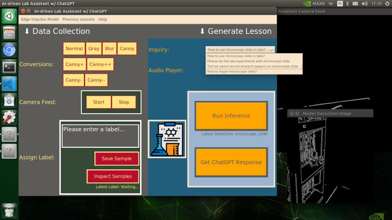Select 'How to repair microscope slide?' option
The height and width of the screenshot is (220, 392).
(254, 72)
